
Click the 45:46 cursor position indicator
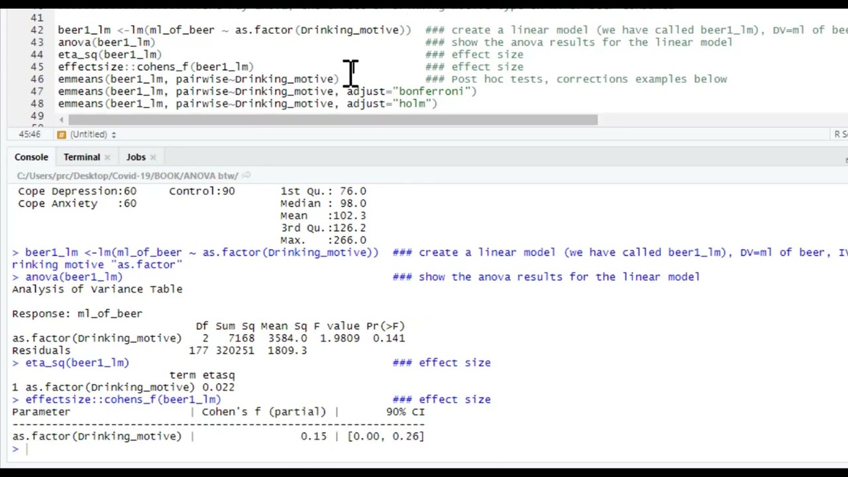(29, 134)
